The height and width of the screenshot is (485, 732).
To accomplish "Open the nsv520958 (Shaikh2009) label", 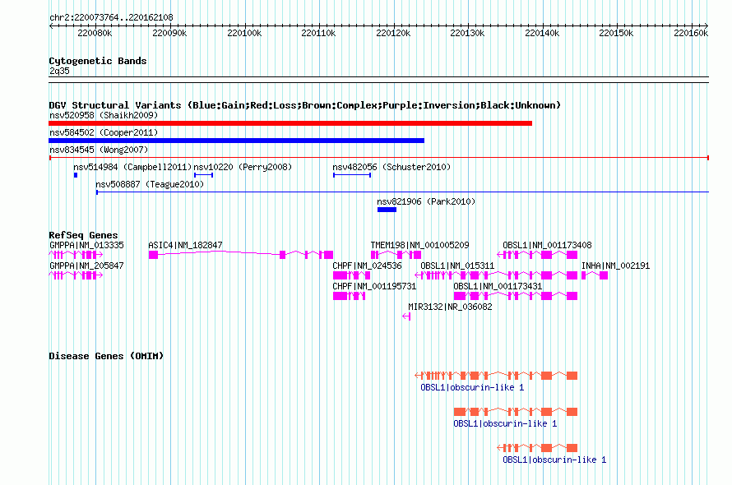I will pyautogui.click(x=104, y=115).
